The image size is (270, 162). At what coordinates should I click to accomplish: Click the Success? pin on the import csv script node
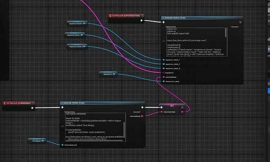tap(240, 27)
